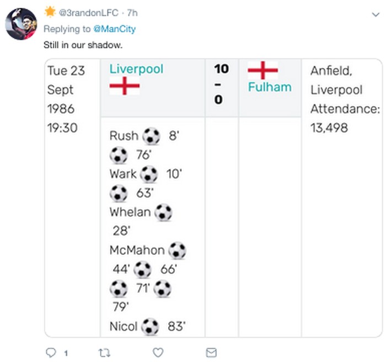Click the football icon next to Nicol
The width and height of the screenshot is (386, 362).
150,327
